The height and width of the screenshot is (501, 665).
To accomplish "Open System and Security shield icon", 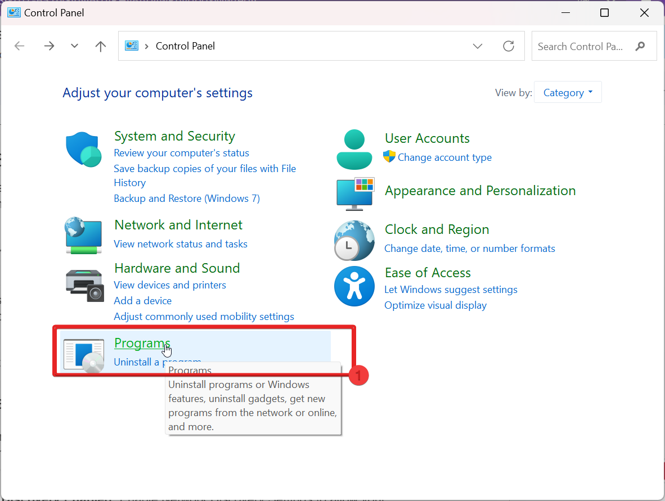I will (84, 149).
